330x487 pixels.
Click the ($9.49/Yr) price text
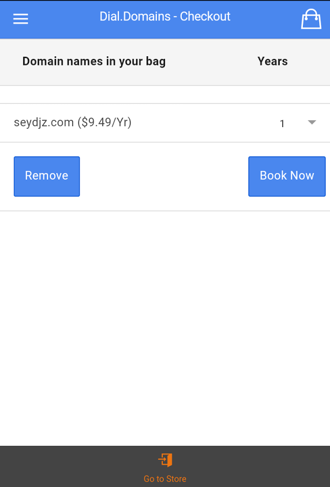pyautogui.click(x=104, y=123)
